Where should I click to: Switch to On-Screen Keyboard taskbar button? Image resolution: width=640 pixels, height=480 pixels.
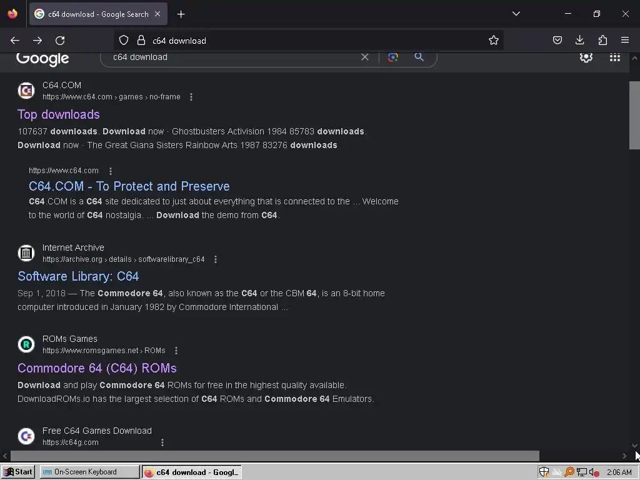pyautogui.click(x=90, y=472)
